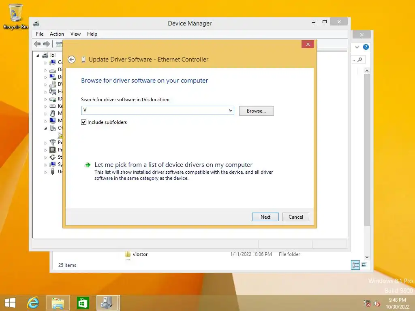Select the Storage controllers icon
415x311 pixels.
[x=53, y=157]
